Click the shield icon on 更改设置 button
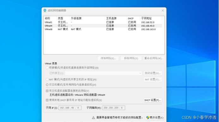The width and height of the screenshot is (219, 122). point(148,118)
